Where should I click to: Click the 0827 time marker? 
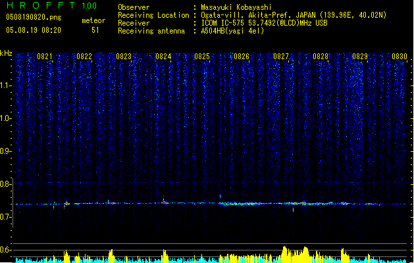281,57
